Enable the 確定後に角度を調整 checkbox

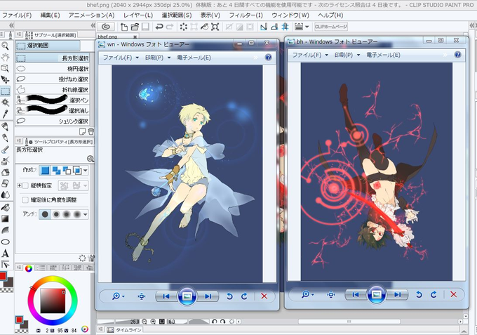(x=25, y=199)
